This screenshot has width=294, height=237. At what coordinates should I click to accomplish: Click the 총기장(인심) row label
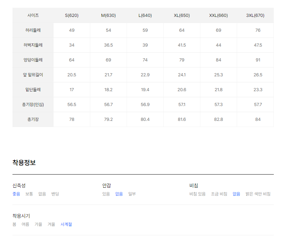click(x=33, y=105)
